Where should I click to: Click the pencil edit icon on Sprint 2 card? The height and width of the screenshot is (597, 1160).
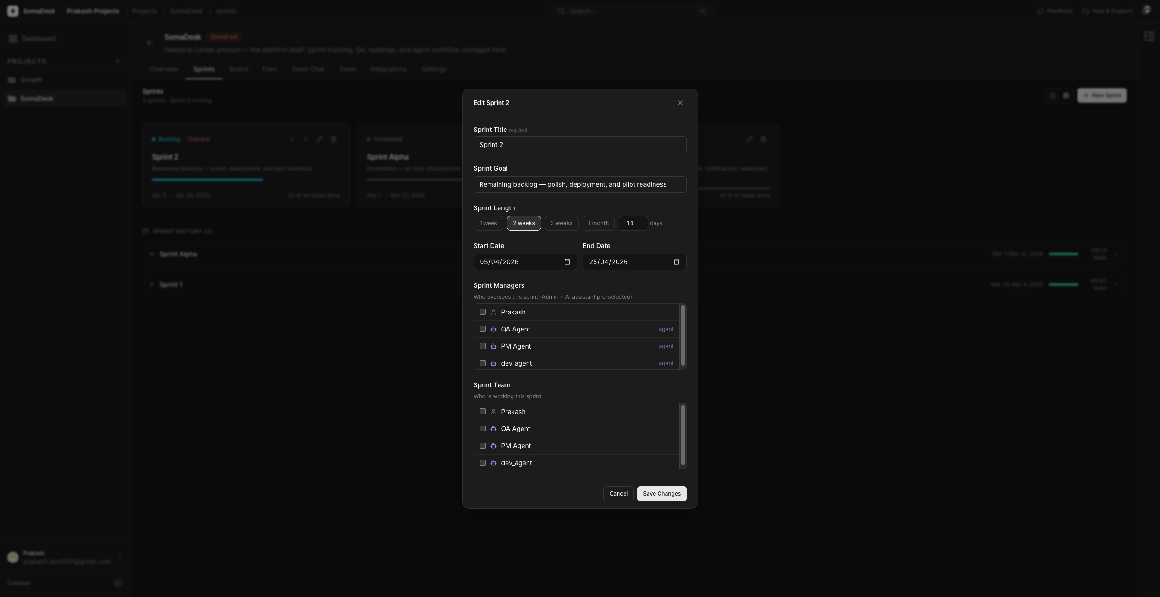(320, 139)
